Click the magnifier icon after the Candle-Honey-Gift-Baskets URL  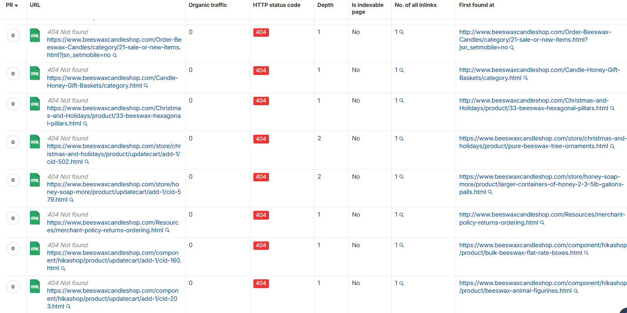point(146,86)
